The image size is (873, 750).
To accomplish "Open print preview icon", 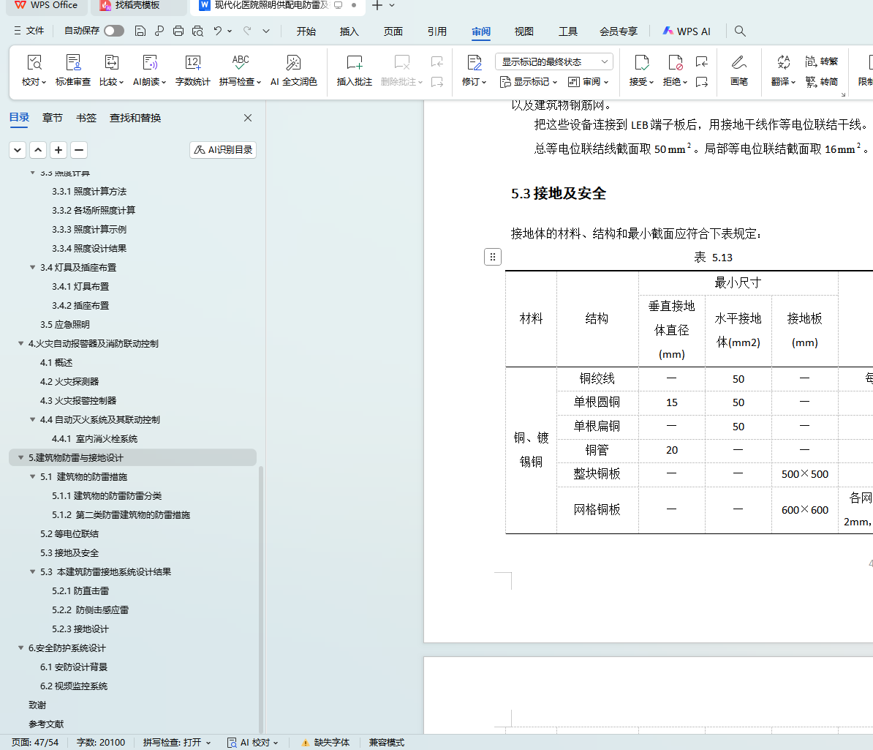I will tap(197, 31).
